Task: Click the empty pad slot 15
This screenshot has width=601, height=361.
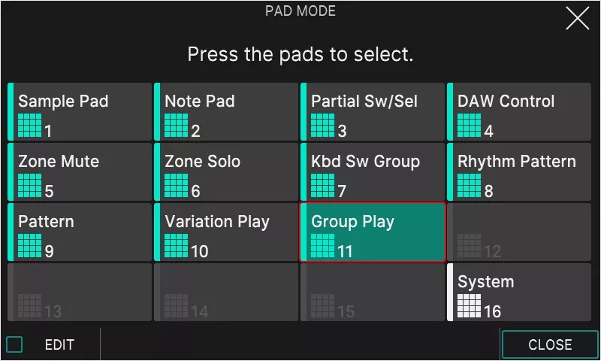Action: (373, 293)
